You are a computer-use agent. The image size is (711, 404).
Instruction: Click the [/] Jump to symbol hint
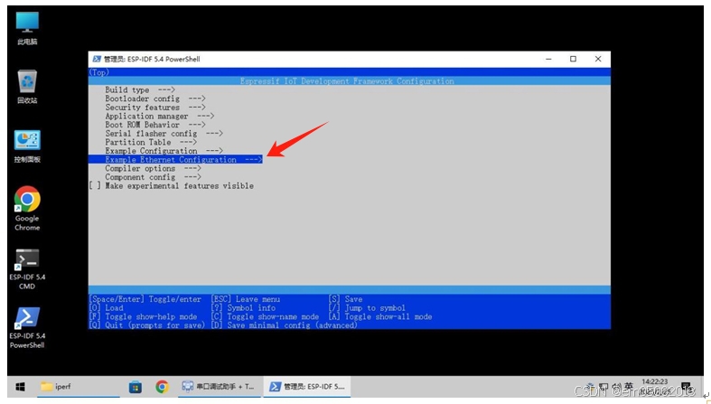tap(367, 308)
